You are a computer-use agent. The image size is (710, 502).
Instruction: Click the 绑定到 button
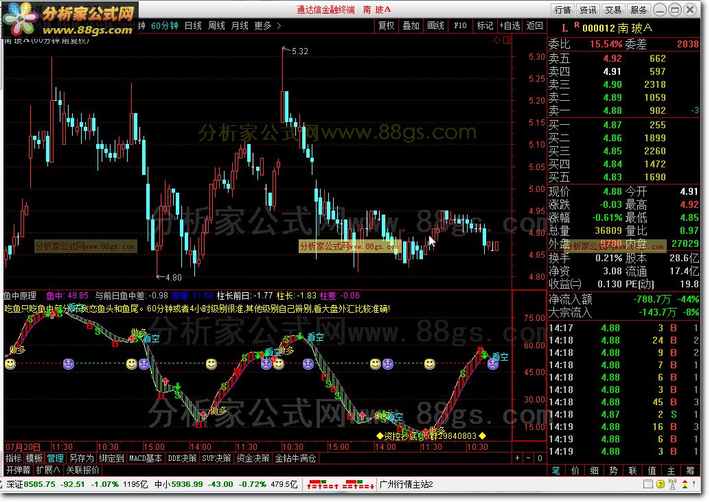click(111, 458)
